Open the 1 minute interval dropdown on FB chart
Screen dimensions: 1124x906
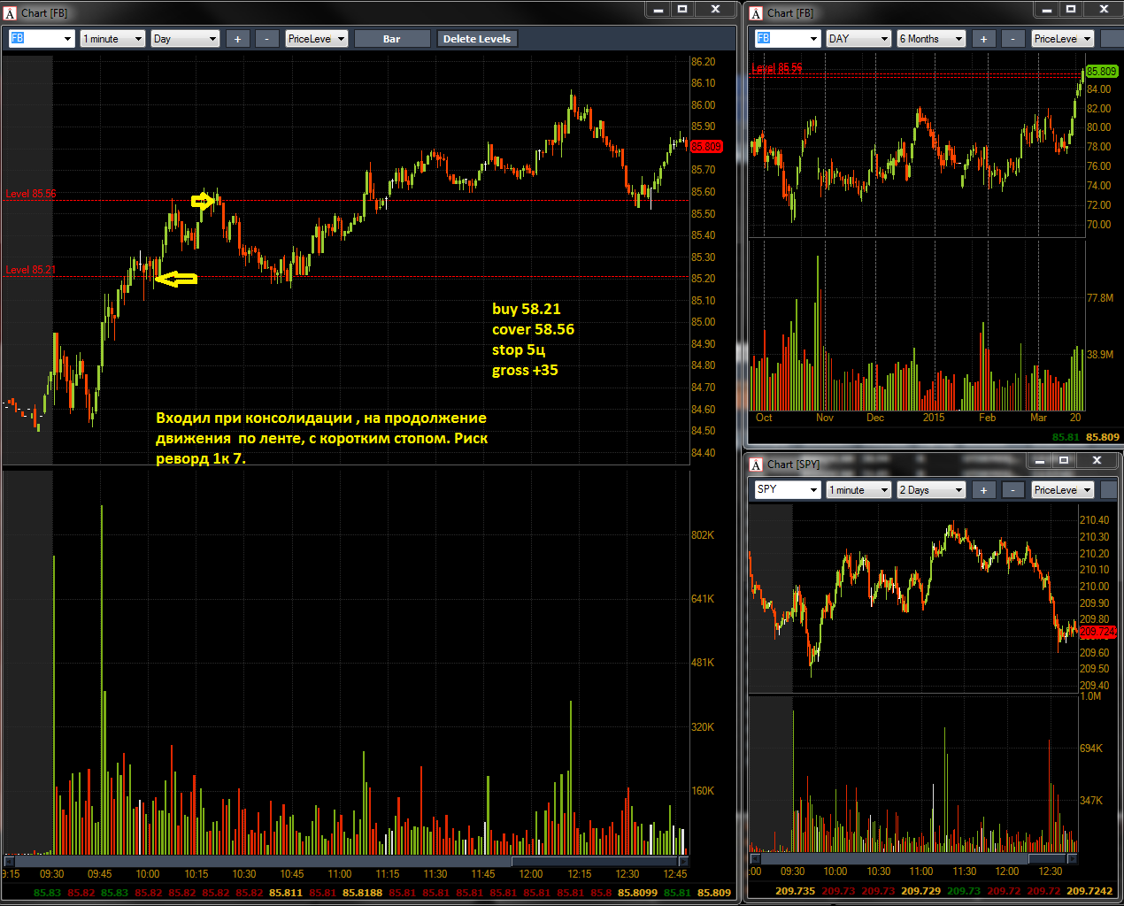(112, 39)
